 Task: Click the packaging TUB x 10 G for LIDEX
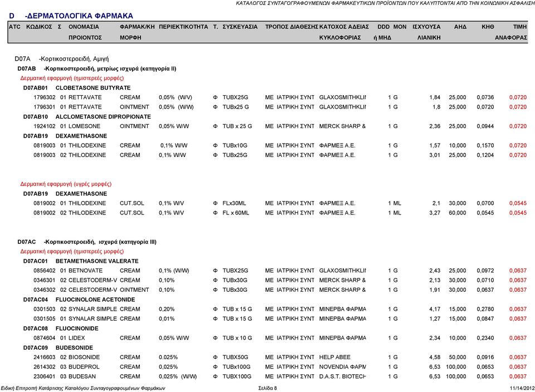(237, 338)
